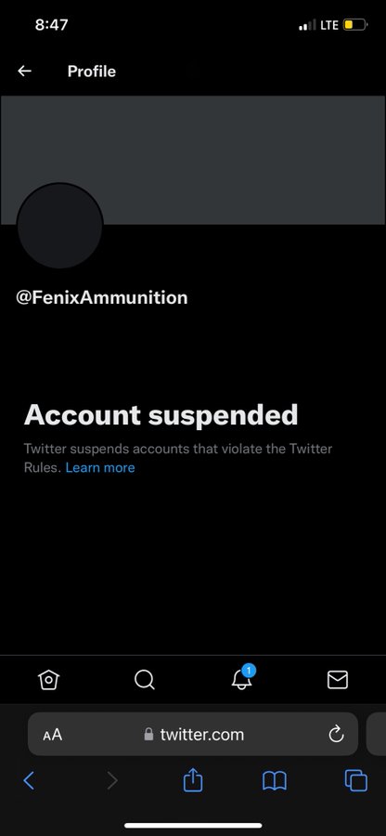Image resolution: width=386 pixels, height=836 pixels.
Task: Go back with Safari's back chevron
Action: [30, 780]
